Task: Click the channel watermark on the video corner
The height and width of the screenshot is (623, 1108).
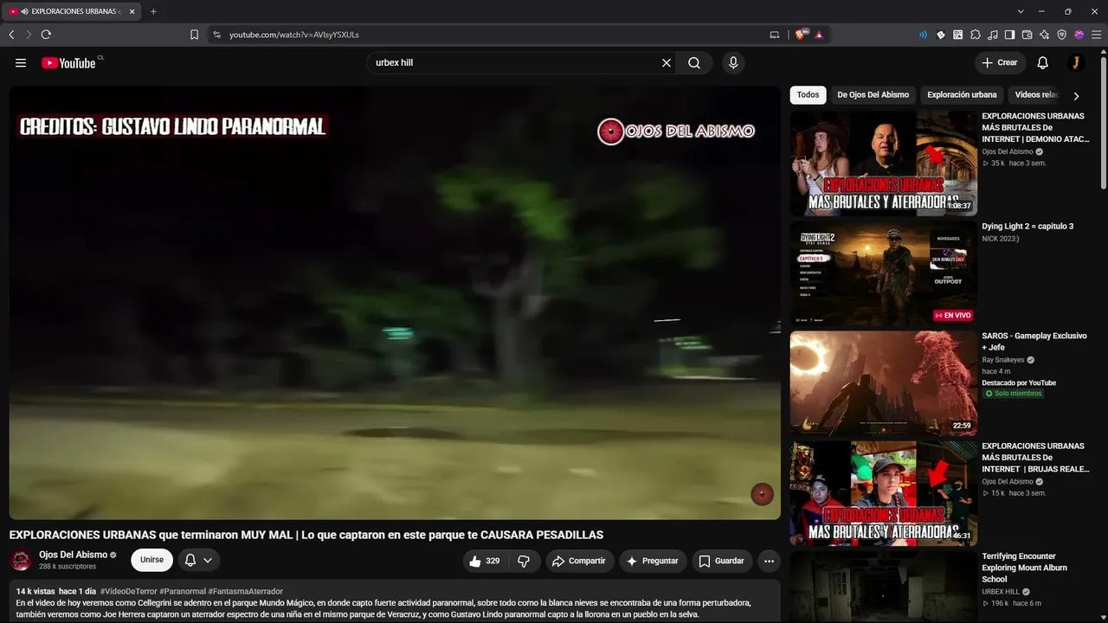Action: tap(762, 494)
